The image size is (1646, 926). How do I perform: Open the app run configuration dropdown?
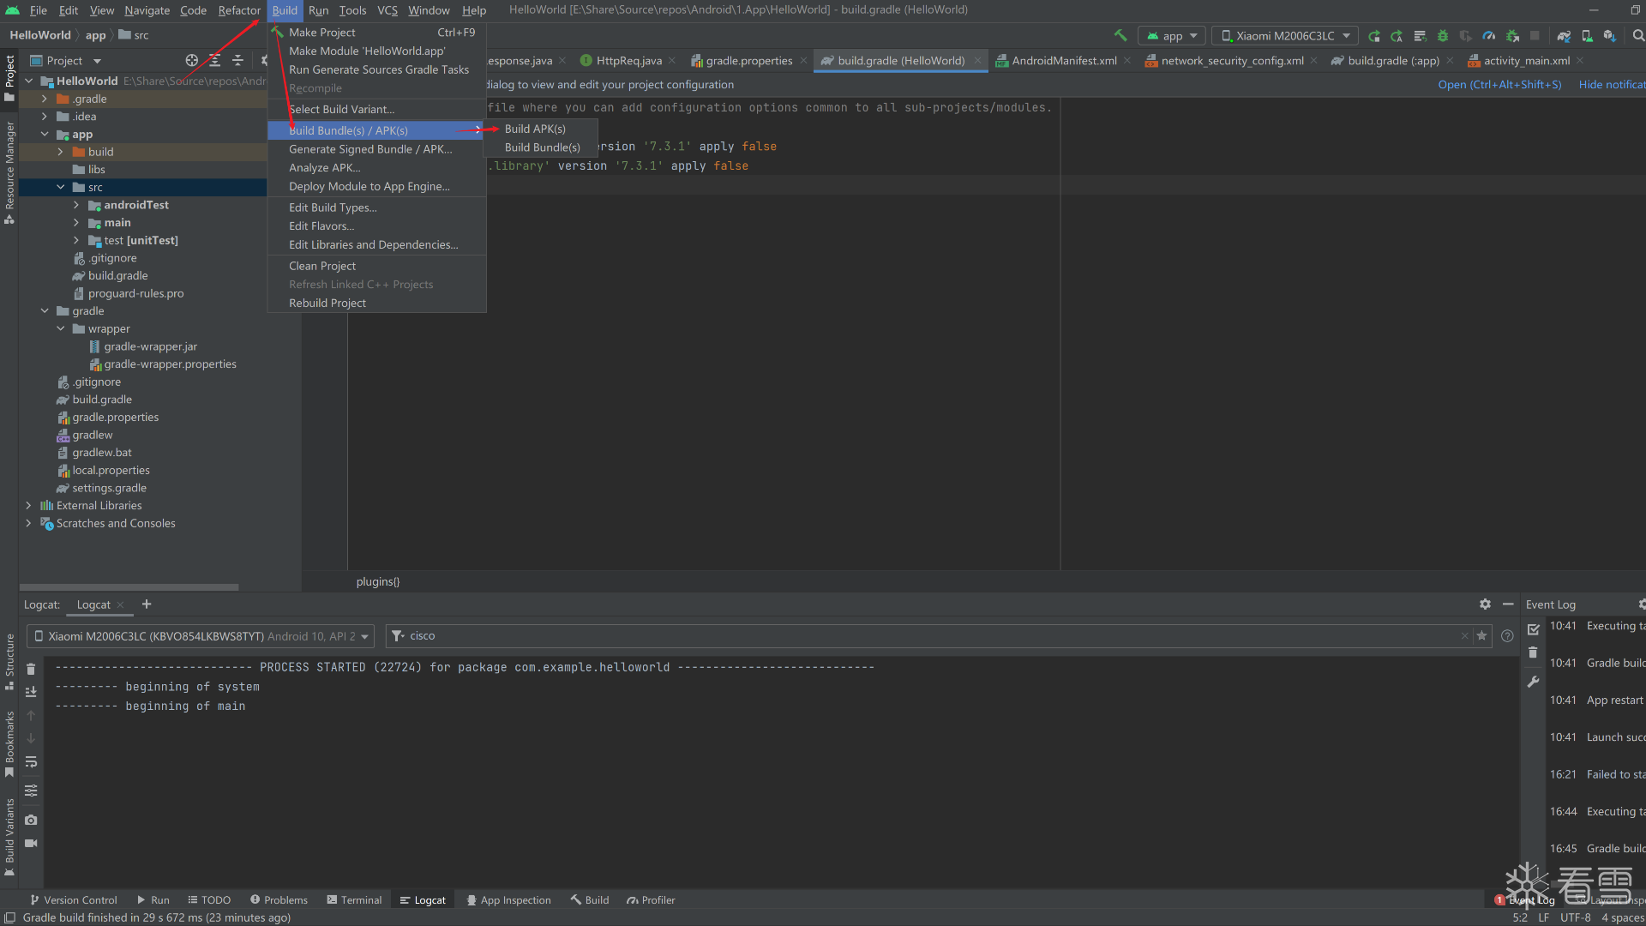point(1171,36)
